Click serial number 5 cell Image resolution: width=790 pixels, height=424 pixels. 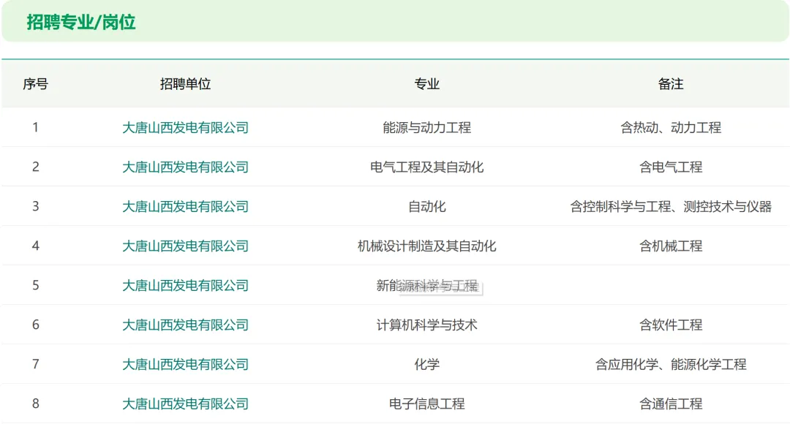35,286
